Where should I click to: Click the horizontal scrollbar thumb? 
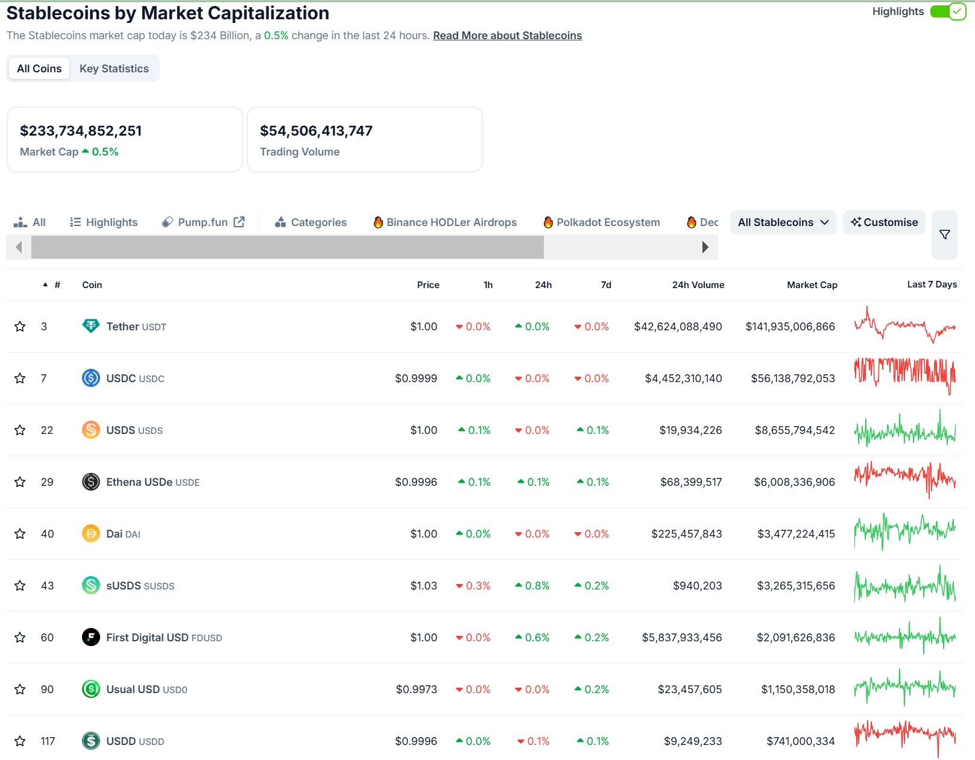(x=288, y=247)
